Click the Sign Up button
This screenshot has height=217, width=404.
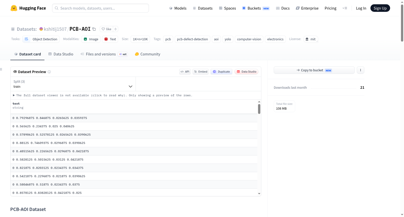coord(380,8)
